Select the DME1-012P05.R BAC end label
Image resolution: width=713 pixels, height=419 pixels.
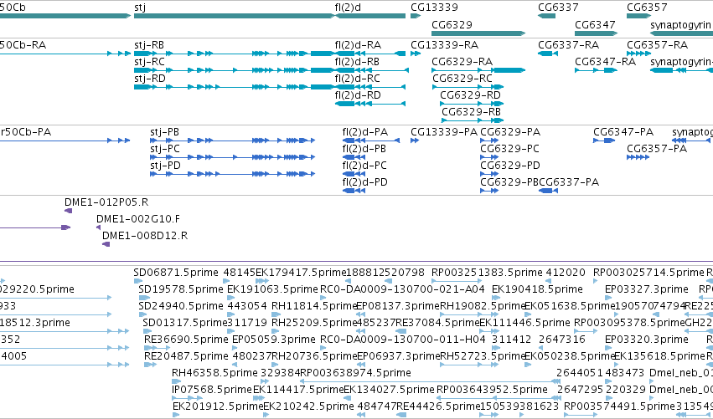[x=106, y=202]
